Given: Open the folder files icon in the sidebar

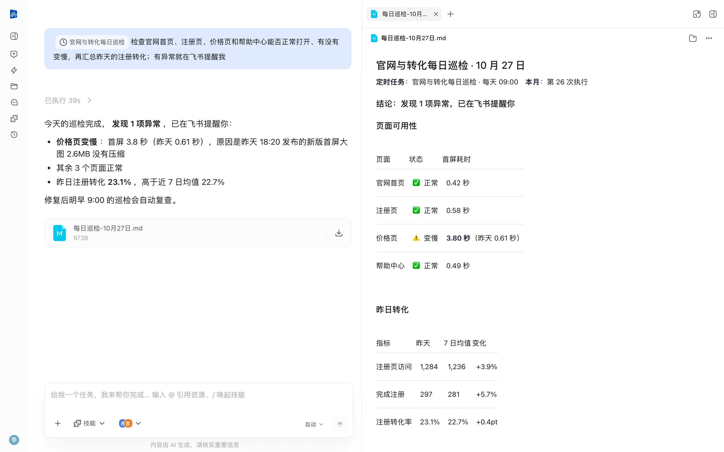Looking at the screenshot, I should click(14, 86).
